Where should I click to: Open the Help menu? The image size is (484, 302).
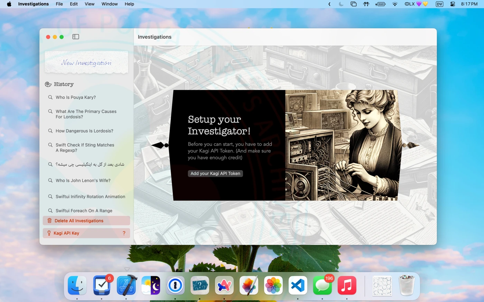129,4
